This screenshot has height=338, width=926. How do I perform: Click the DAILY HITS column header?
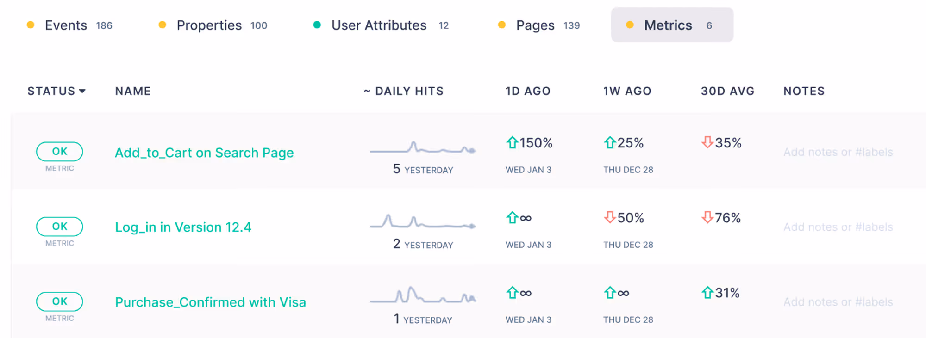click(x=404, y=91)
